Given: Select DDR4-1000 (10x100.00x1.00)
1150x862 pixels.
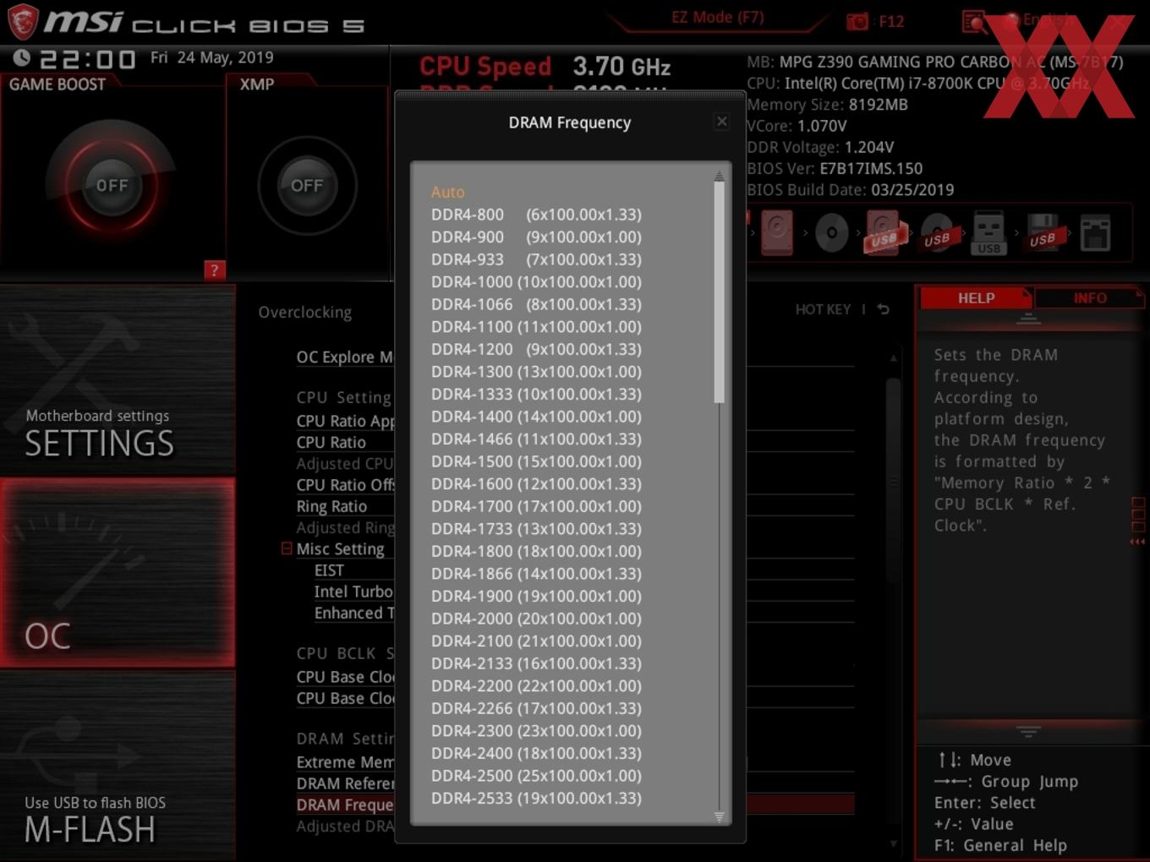Looking at the screenshot, I should coord(536,281).
